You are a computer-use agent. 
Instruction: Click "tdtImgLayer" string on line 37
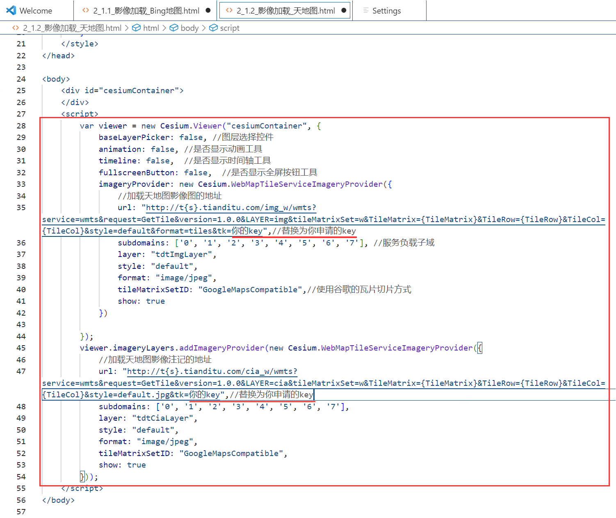[182, 254]
